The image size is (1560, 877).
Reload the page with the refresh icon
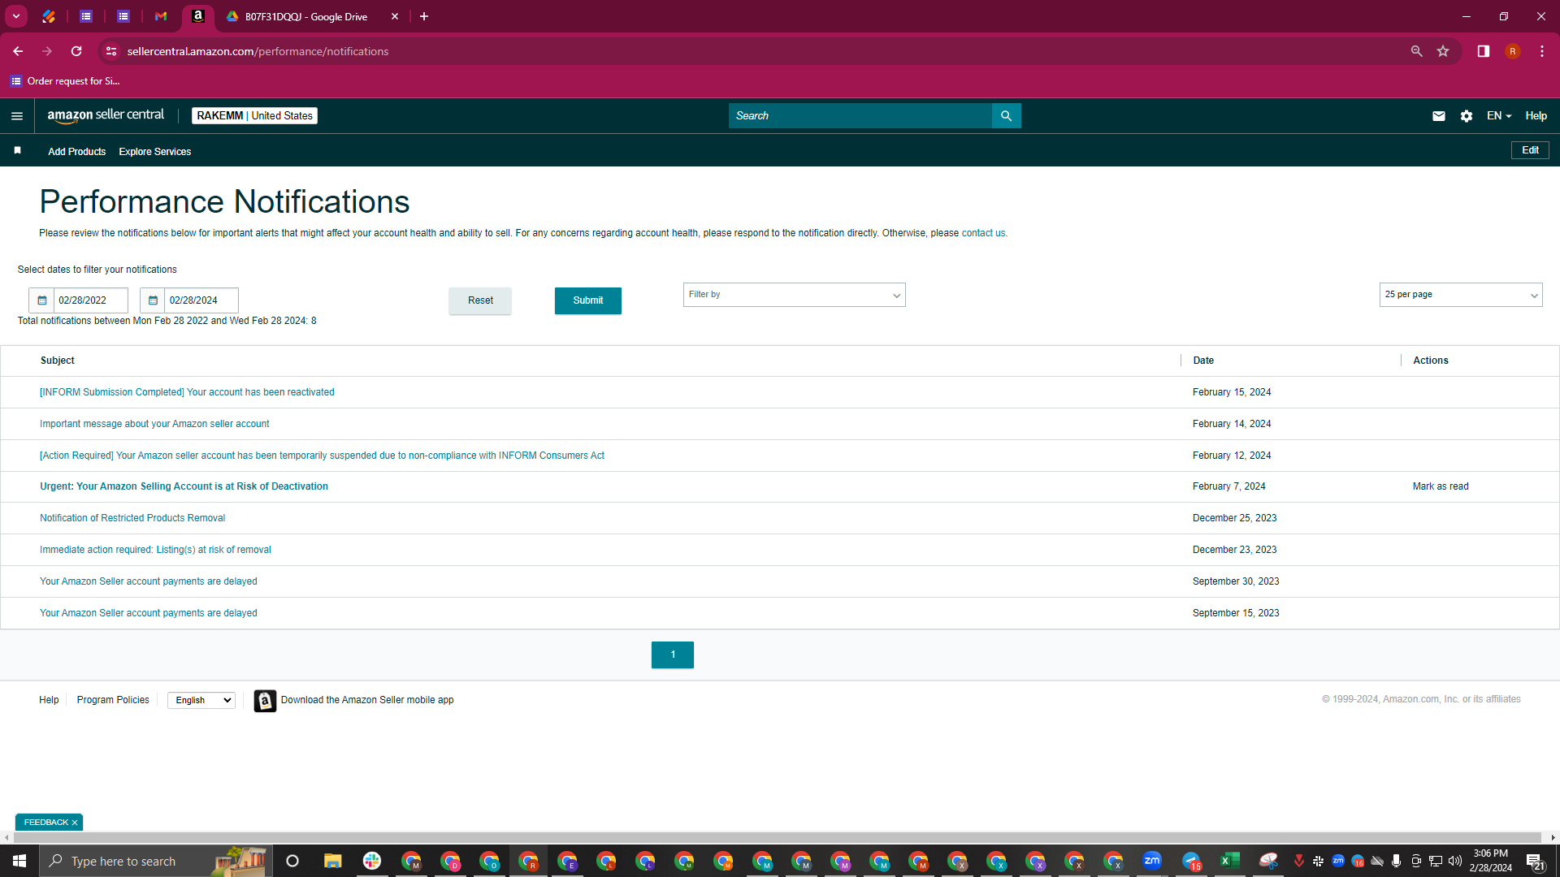(x=76, y=51)
